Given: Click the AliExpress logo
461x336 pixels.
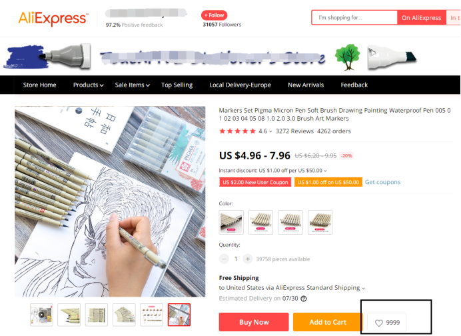Looking at the screenshot, I should [x=53, y=18].
